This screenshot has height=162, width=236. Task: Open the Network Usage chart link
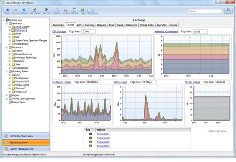point(62,82)
